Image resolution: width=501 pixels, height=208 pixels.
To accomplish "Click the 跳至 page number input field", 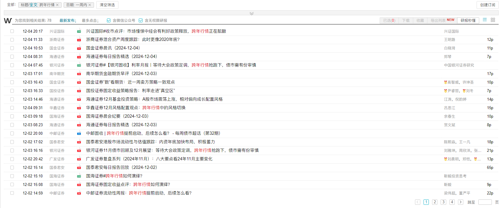I will [x=485, y=202].
